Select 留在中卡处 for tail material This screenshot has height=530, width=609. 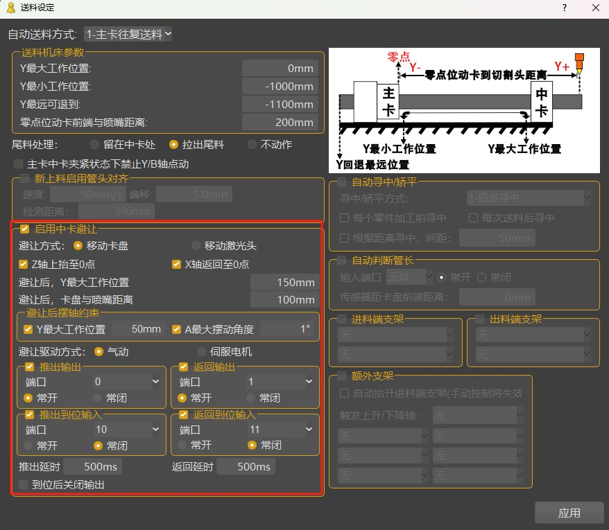(x=95, y=145)
